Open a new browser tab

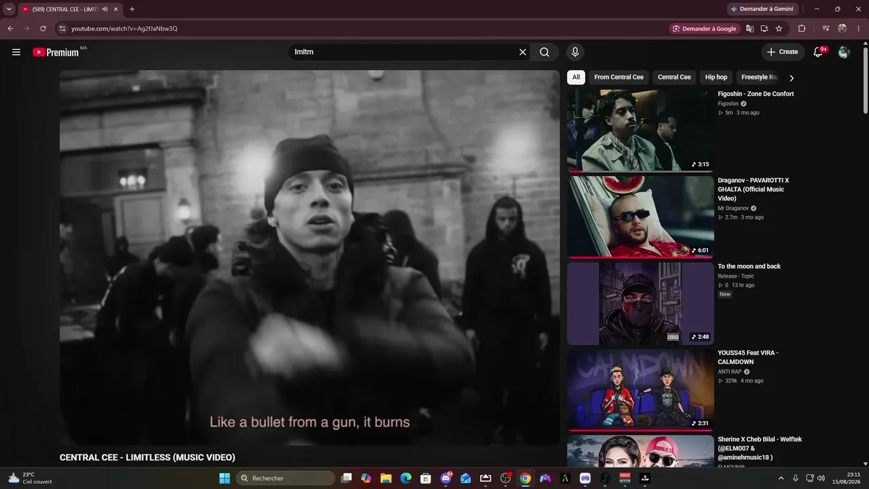click(x=132, y=9)
